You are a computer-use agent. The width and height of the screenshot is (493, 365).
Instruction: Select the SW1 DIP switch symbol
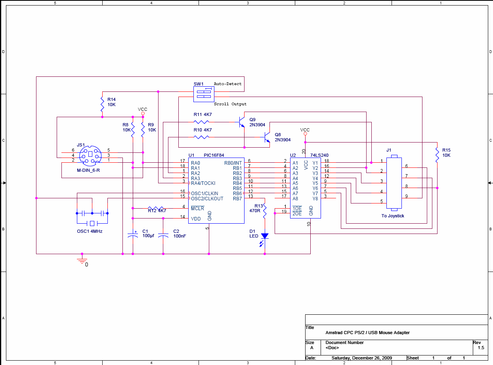click(x=204, y=94)
